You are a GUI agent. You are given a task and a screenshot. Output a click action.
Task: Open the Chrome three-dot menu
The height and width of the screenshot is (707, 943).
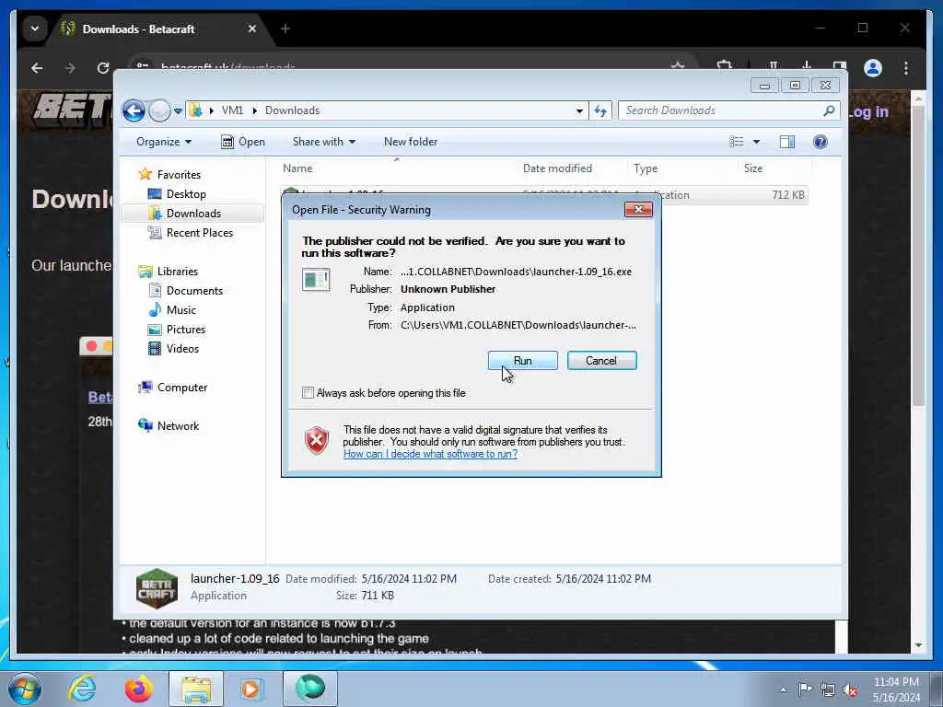[x=906, y=68]
